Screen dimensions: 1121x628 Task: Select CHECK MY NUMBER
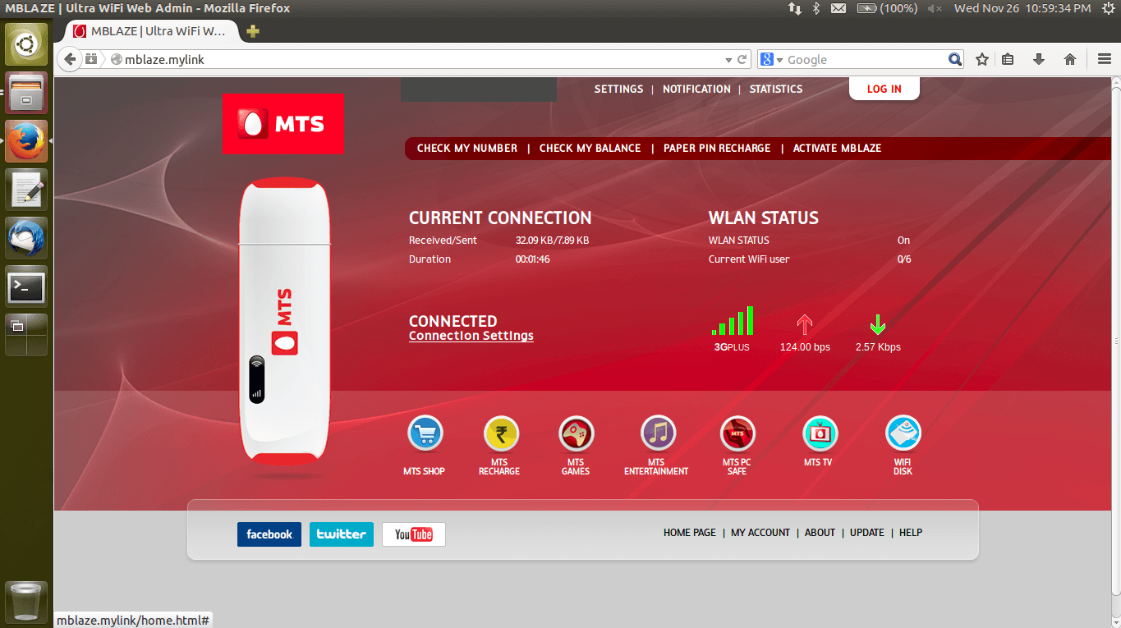(x=467, y=148)
